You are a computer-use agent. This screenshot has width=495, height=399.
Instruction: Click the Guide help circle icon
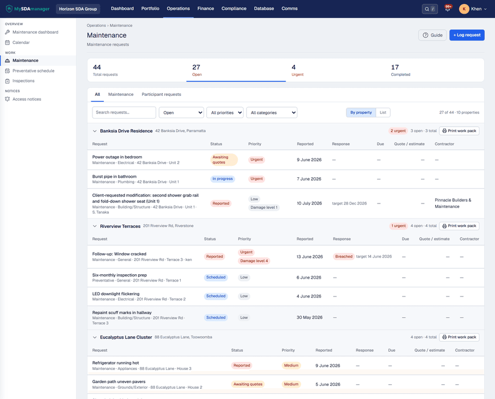click(x=425, y=35)
